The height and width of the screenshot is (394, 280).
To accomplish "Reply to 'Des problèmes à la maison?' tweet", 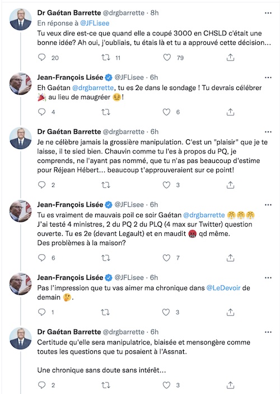I will click(x=42, y=258).
